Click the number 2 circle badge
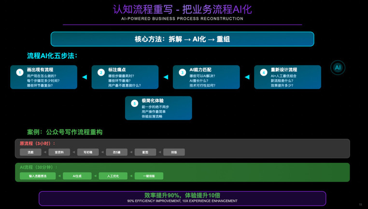This screenshot has height=209, width=368. [101, 72]
